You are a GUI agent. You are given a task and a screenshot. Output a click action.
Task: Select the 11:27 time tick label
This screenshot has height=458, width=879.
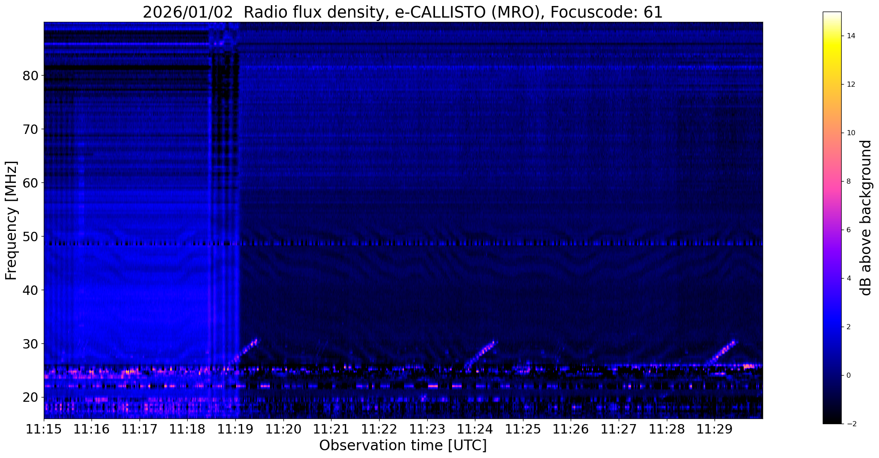619,429
